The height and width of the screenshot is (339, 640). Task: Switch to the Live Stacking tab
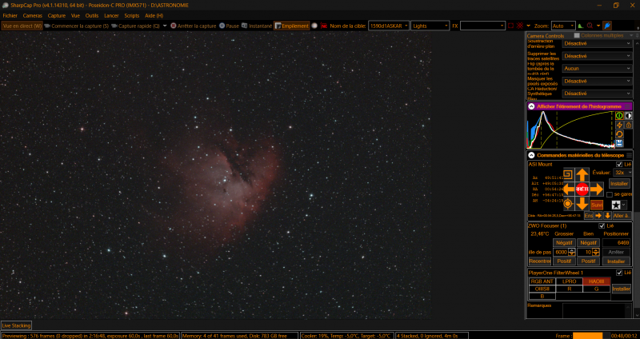16,325
